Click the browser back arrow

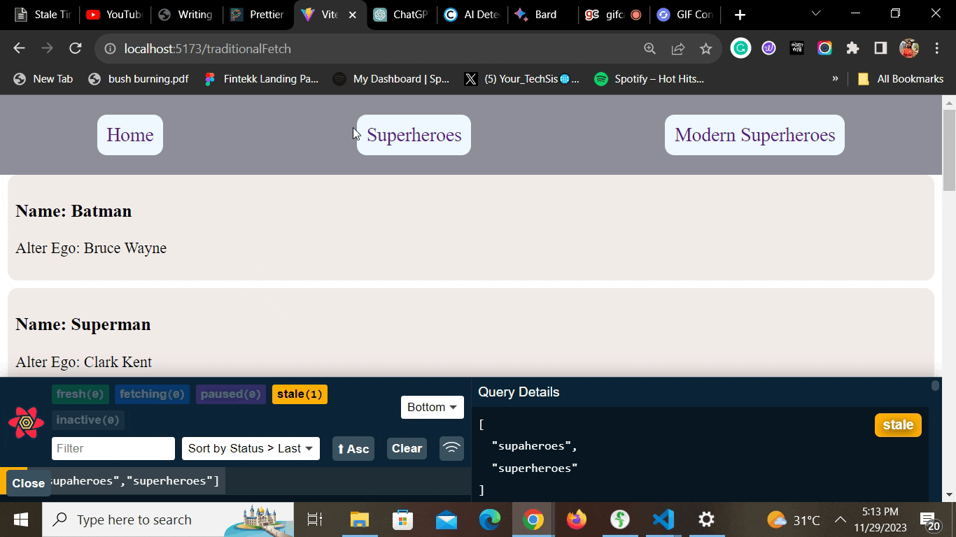coord(19,48)
